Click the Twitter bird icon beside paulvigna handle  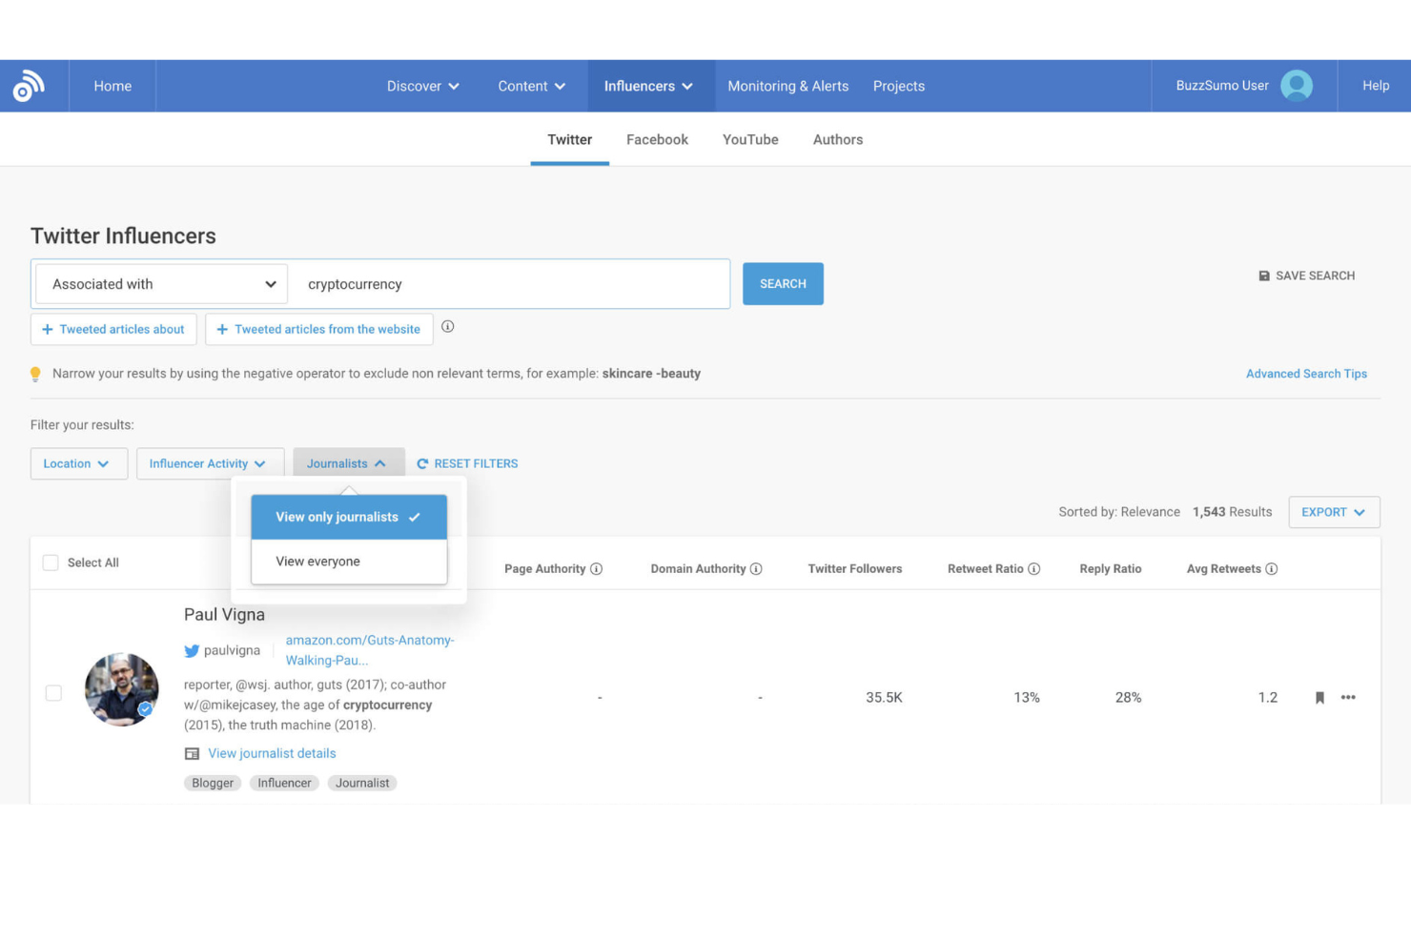point(191,650)
